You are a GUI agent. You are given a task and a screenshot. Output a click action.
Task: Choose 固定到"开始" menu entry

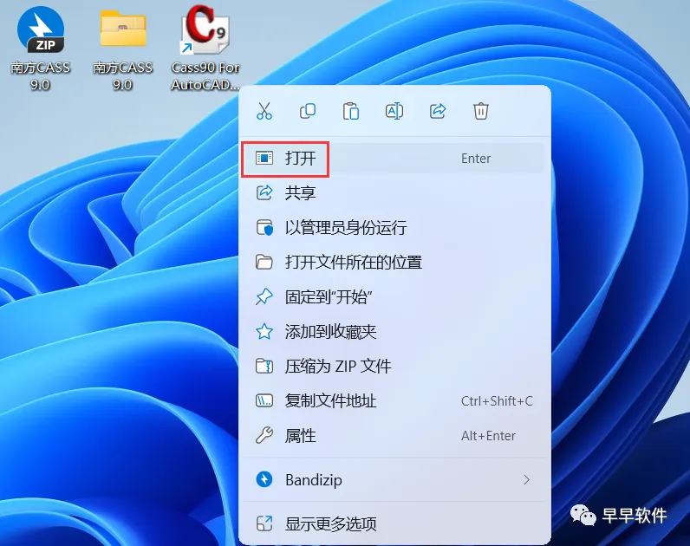pos(394,297)
